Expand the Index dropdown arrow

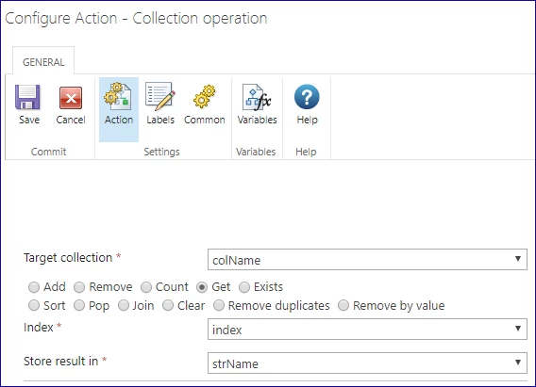click(518, 329)
